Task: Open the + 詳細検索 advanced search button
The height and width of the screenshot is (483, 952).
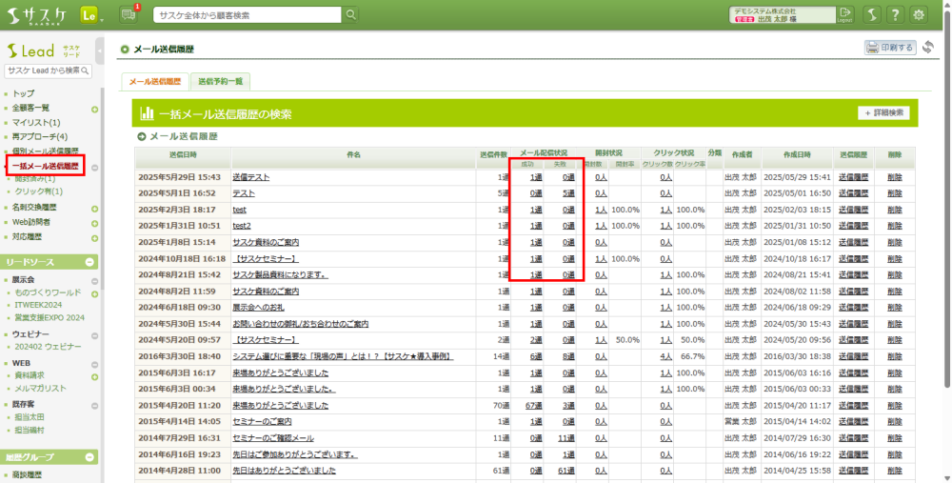Action: tap(883, 113)
